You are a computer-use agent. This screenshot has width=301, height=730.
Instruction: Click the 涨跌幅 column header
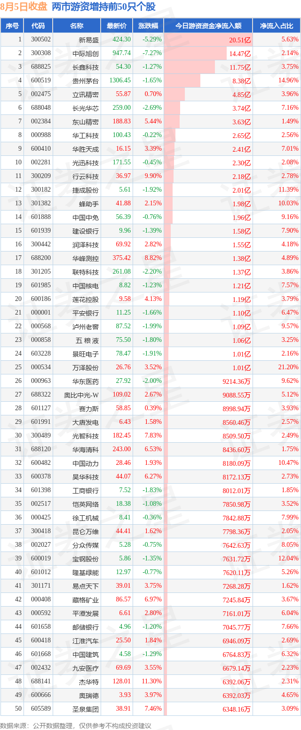(x=148, y=26)
